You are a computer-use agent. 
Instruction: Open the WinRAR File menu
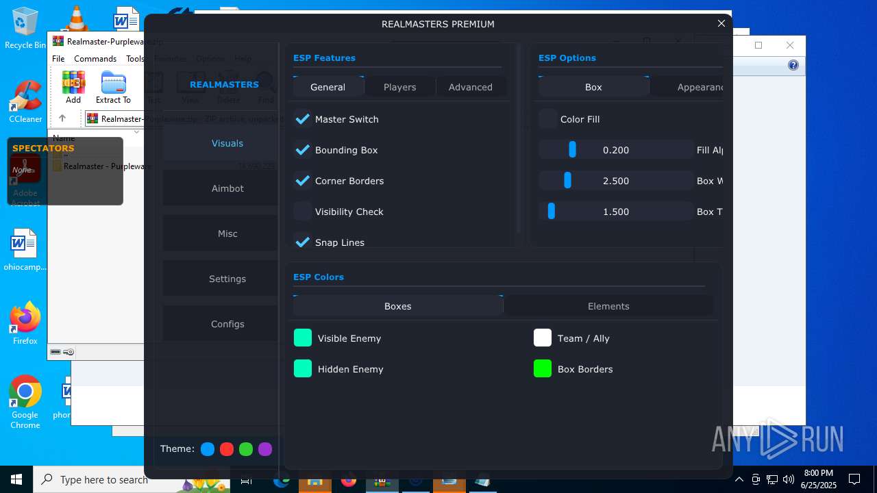(x=58, y=59)
